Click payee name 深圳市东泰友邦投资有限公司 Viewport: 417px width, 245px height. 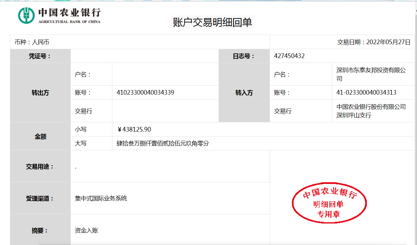[x=371, y=74]
